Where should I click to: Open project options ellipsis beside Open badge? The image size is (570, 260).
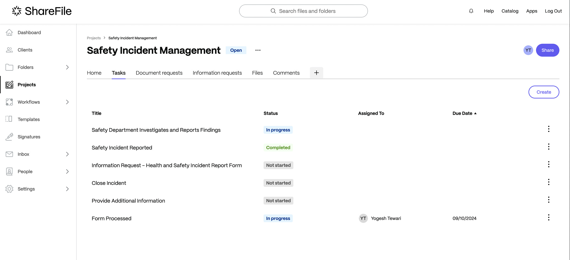pos(258,50)
